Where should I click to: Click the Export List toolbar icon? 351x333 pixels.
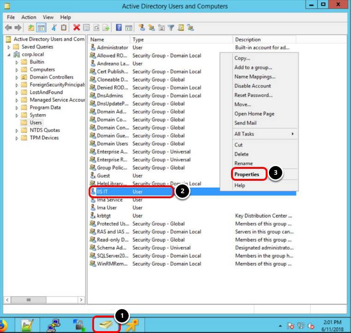point(106,28)
